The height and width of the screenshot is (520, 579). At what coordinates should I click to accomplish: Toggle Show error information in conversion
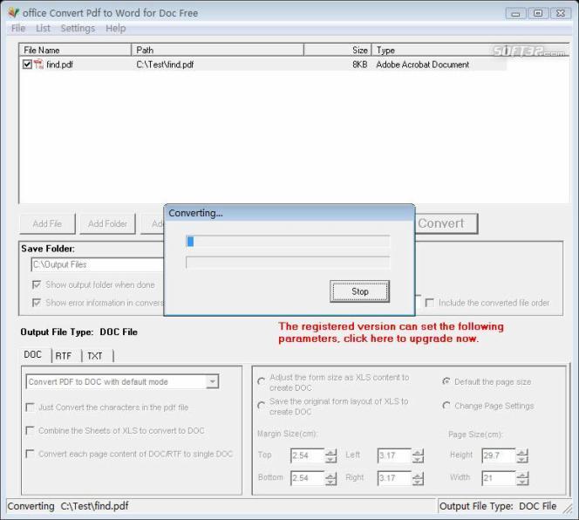click(37, 303)
